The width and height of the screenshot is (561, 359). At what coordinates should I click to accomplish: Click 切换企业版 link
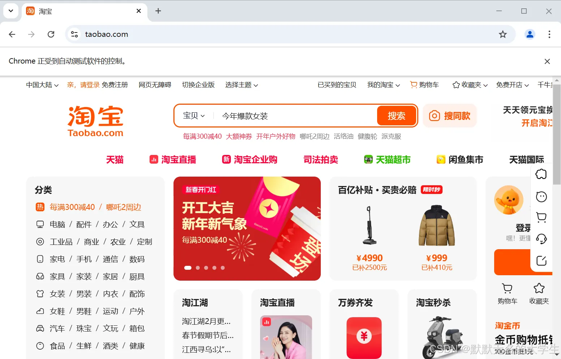(198, 85)
